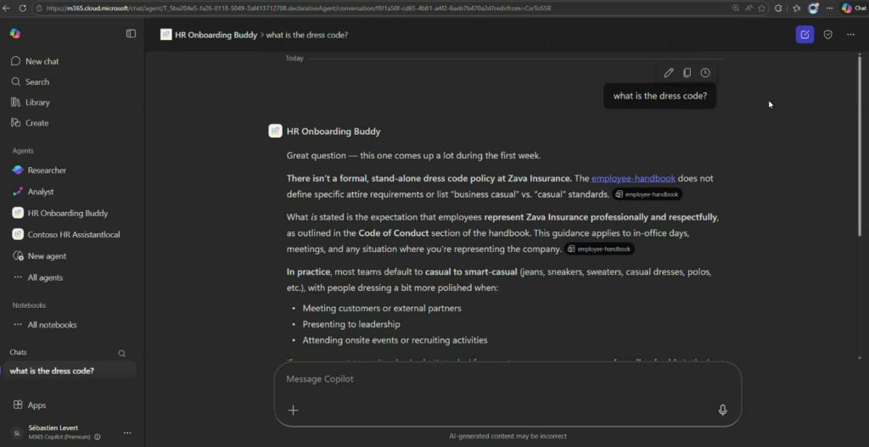Add this page to browser favorites via star icon
Viewport: 869px width, 447px height.
click(x=762, y=8)
